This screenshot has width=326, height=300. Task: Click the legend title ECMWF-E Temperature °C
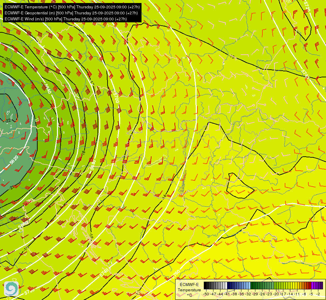click(189, 290)
